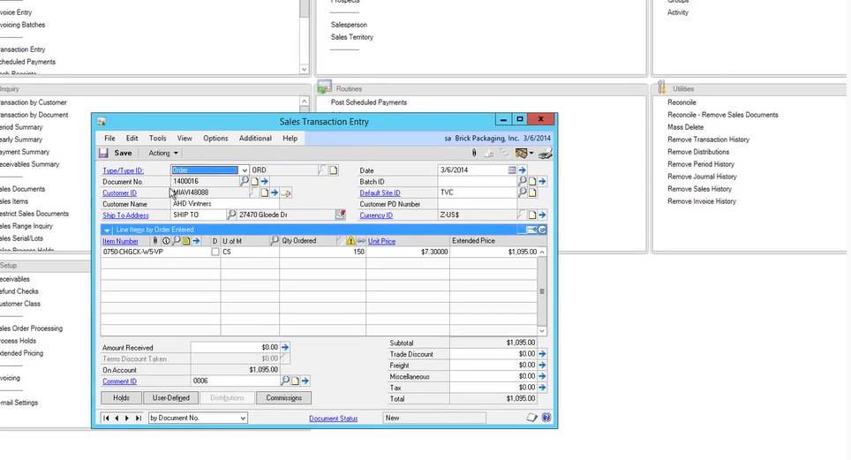Click the Unit Price column link

click(381, 241)
